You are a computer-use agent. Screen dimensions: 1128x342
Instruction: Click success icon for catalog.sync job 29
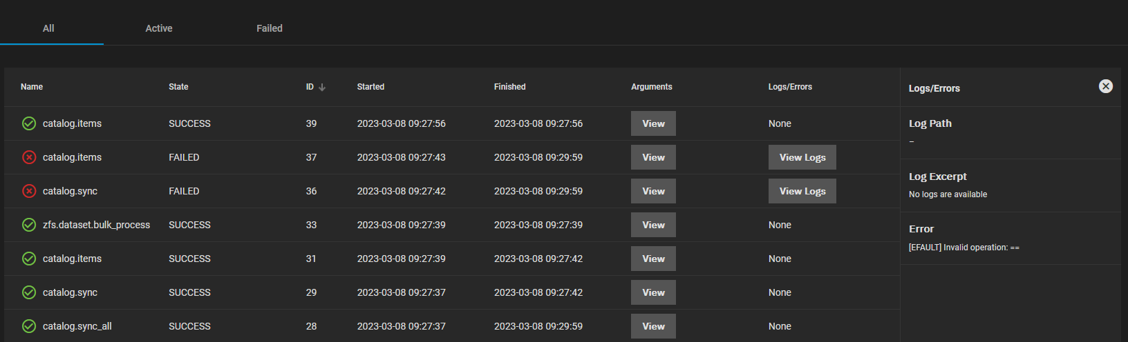click(x=29, y=292)
